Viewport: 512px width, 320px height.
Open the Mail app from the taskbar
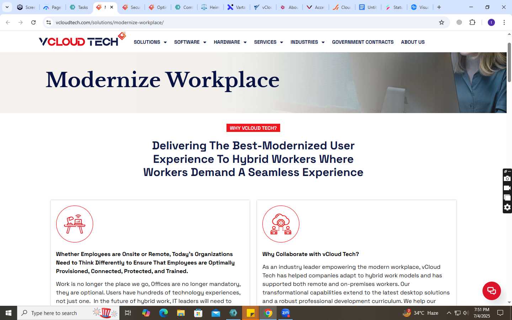[216, 313]
